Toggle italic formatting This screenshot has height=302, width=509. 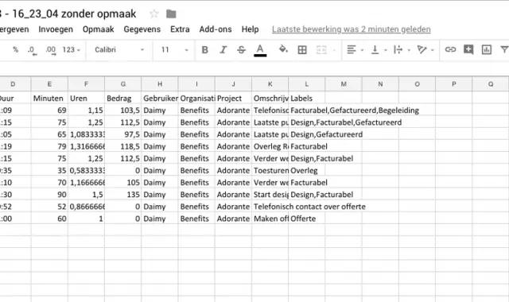pyautogui.click(x=223, y=50)
